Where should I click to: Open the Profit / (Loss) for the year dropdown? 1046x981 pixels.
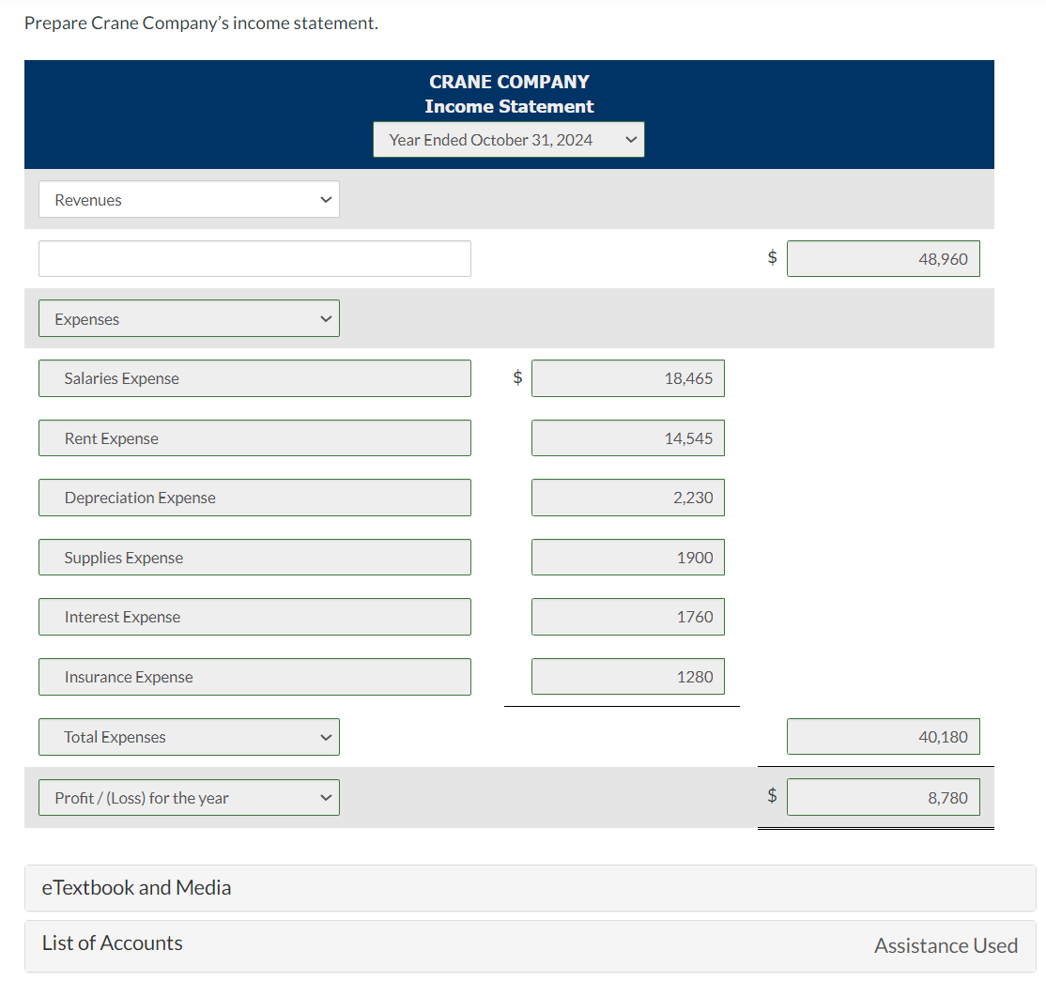tap(189, 798)
